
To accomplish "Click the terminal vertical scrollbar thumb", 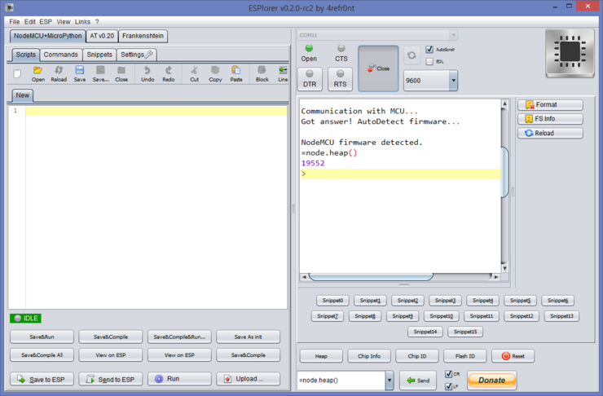I will pos(504,172).
